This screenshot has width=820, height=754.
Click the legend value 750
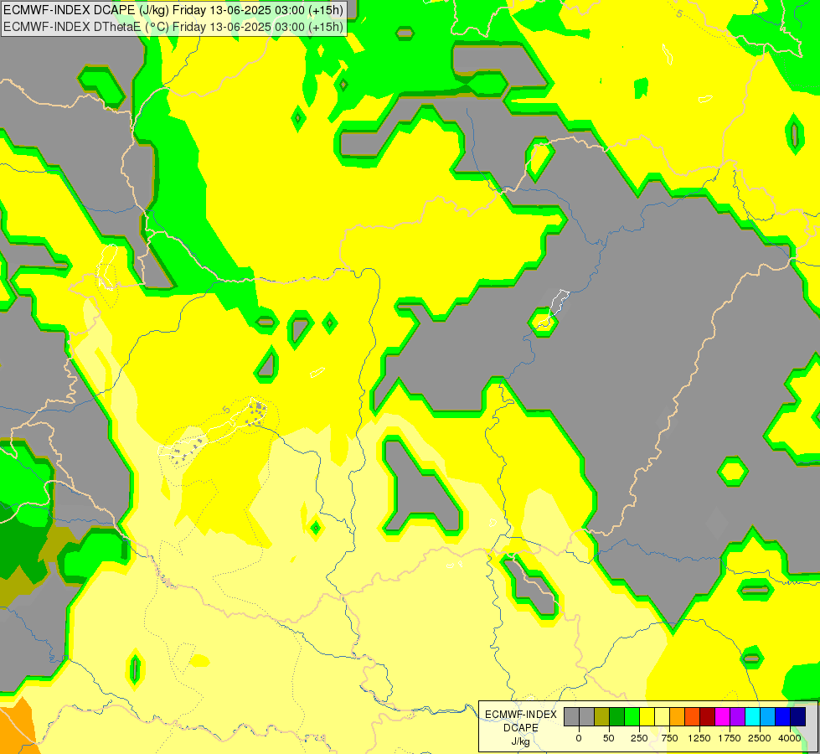click(669, 738)
